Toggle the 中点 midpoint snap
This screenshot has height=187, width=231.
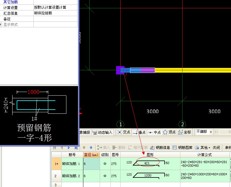point(154,132)
